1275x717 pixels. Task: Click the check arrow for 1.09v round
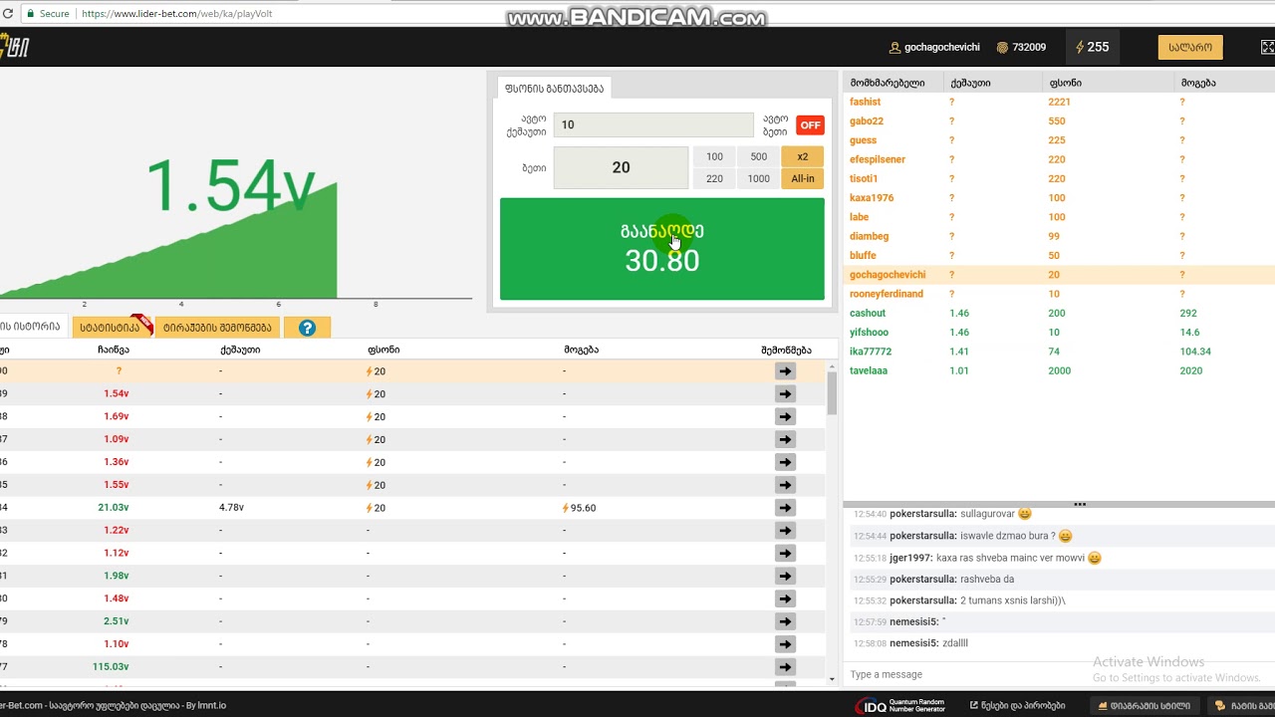click(785, 439)
